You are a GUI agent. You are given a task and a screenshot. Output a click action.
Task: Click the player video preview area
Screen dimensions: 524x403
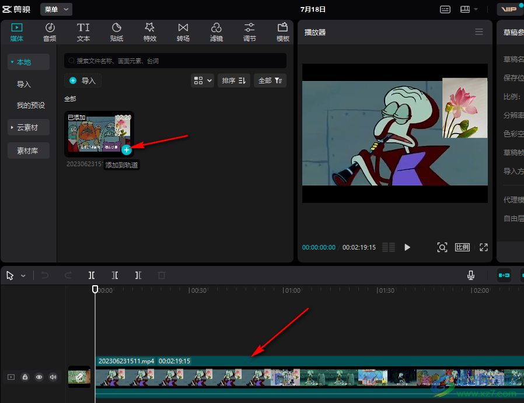pyautogui.click(x=395, y=133)
